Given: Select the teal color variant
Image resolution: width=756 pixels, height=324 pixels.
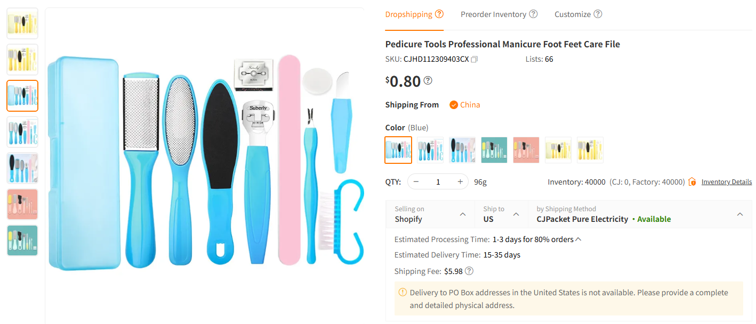Looking at the screenshot, I should [x=494, y=149].
